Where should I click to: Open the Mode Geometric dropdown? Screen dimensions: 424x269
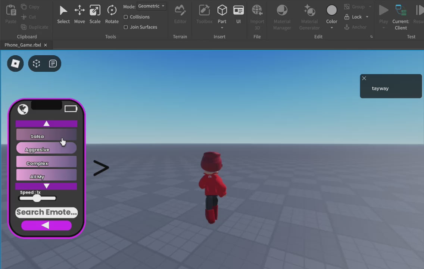152,6
